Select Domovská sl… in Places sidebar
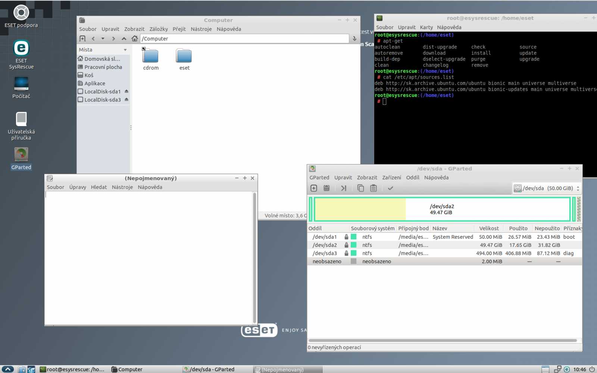 (103, 59)
